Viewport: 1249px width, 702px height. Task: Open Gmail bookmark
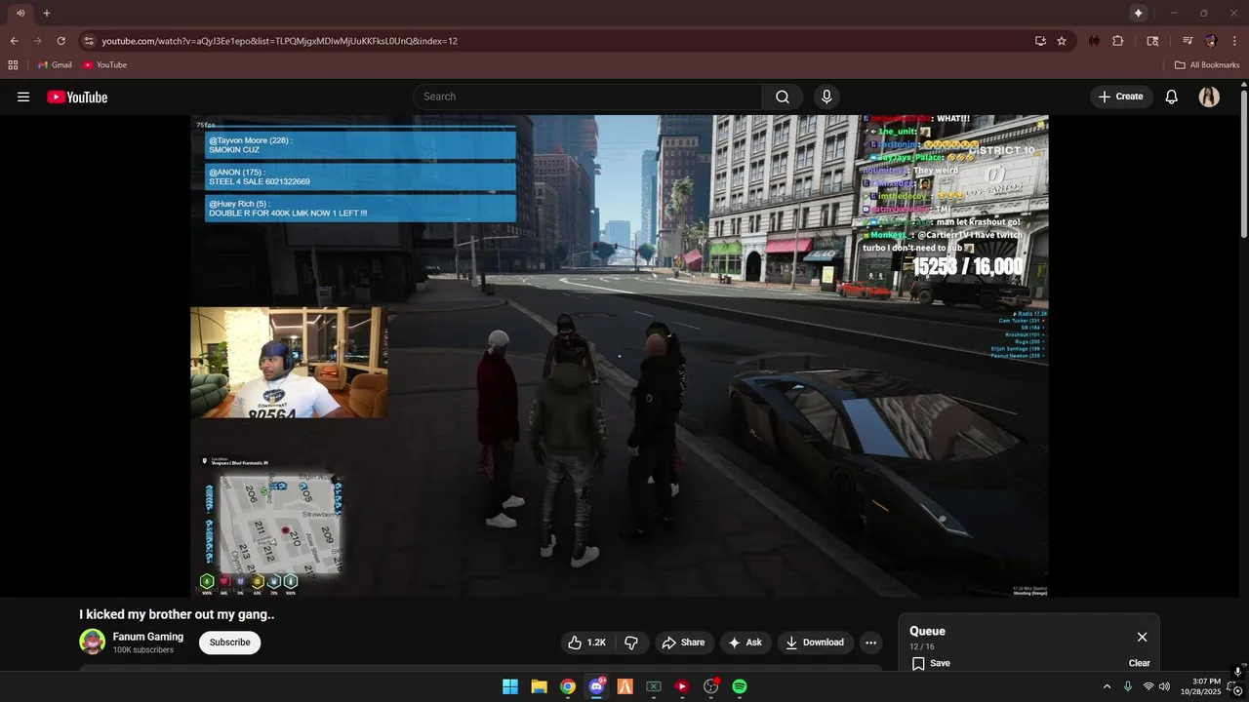55,65
